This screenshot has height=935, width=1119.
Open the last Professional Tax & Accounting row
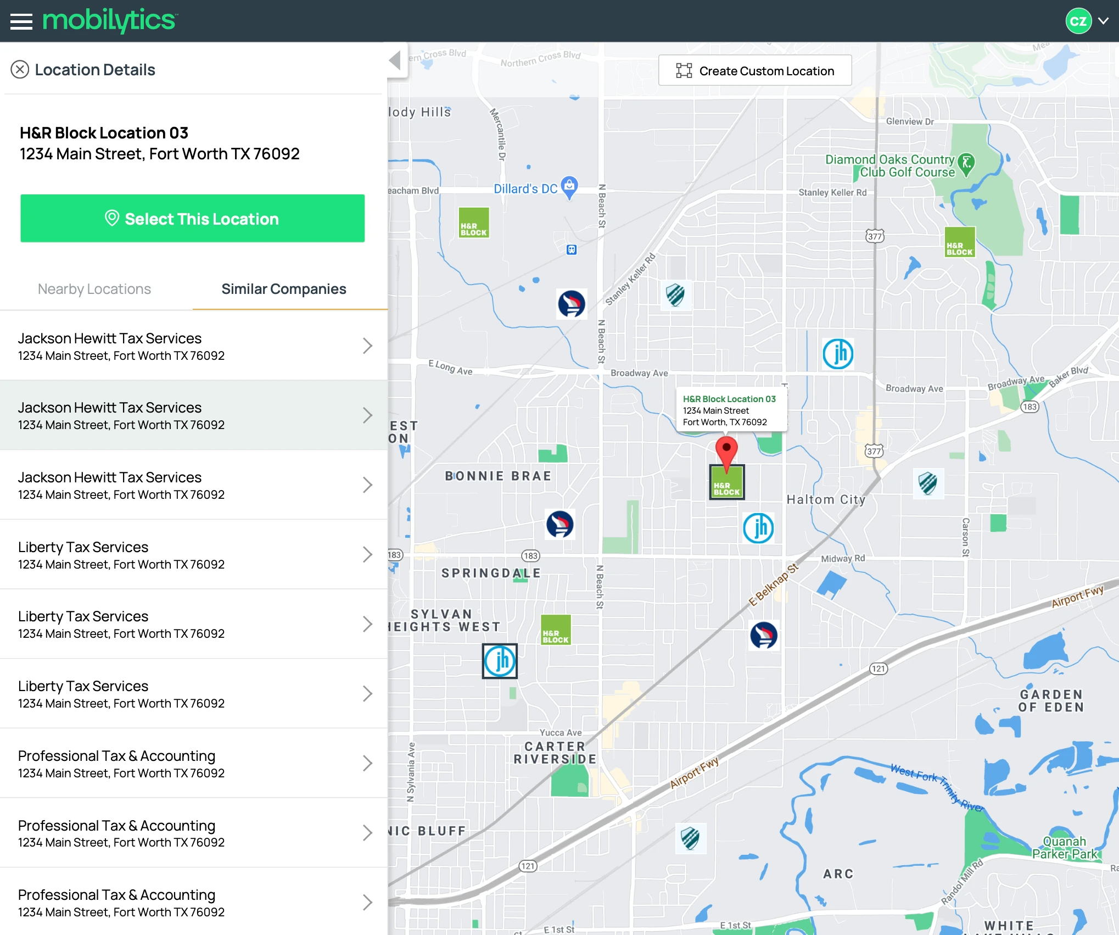point(193,902)
